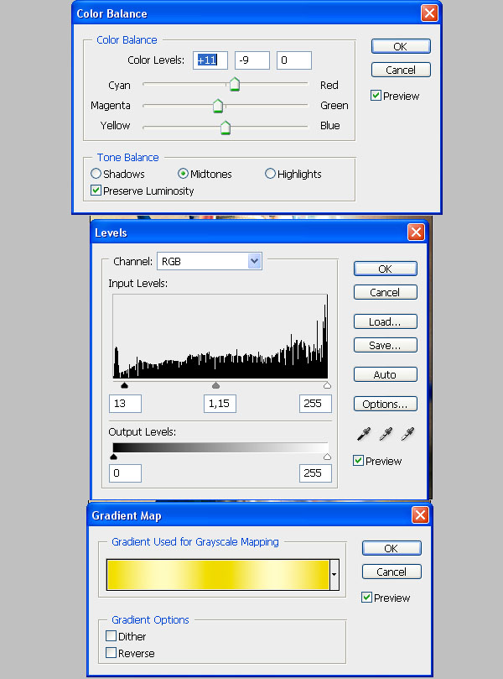The width and height of the screenshot is (503, 679).
Task: Close the Levels dialog
Action: click(416, 232)
